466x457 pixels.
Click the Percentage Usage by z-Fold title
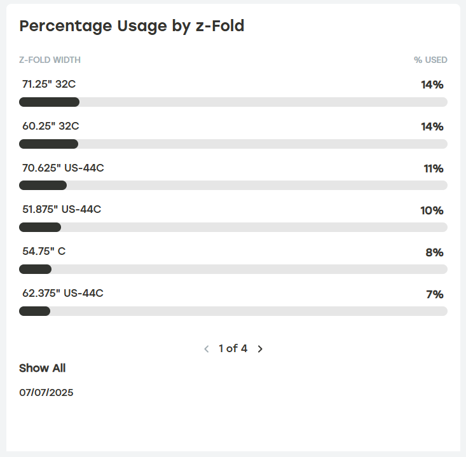(x=132, y=26)
